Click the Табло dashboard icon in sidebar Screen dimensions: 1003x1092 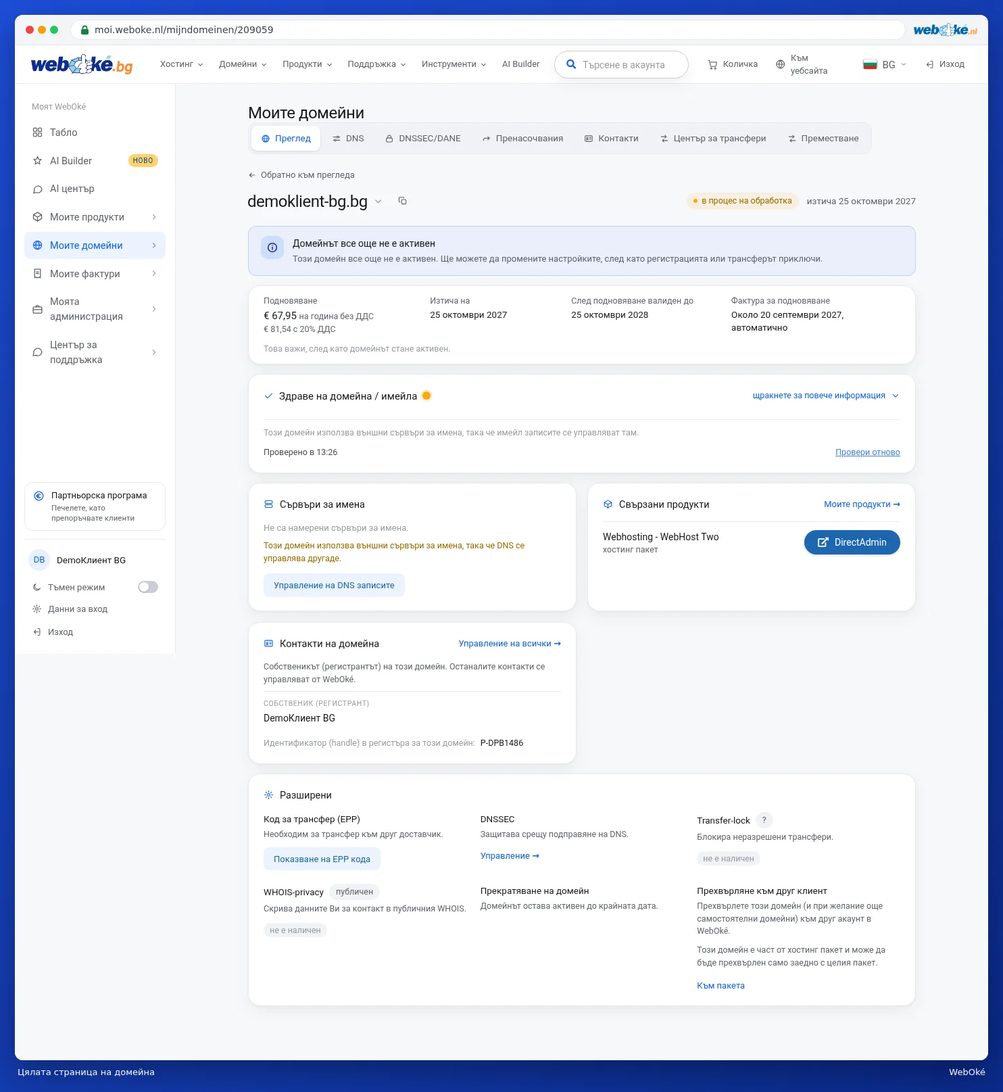tap(37, 133)
